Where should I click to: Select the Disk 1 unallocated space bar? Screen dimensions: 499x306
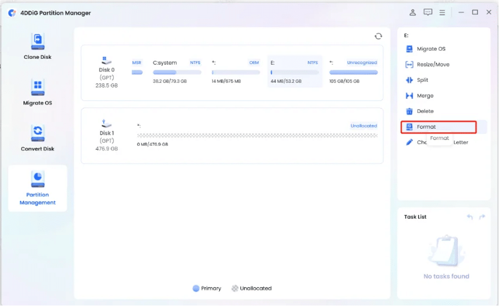(257, 135)
